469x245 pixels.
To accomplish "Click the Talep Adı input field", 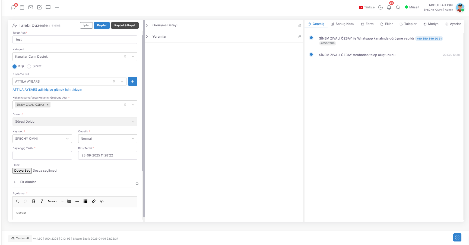I will click(x=75, y=40).
